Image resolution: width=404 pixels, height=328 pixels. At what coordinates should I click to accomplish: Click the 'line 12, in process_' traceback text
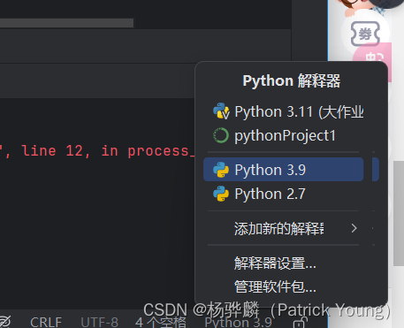point(108,151)
